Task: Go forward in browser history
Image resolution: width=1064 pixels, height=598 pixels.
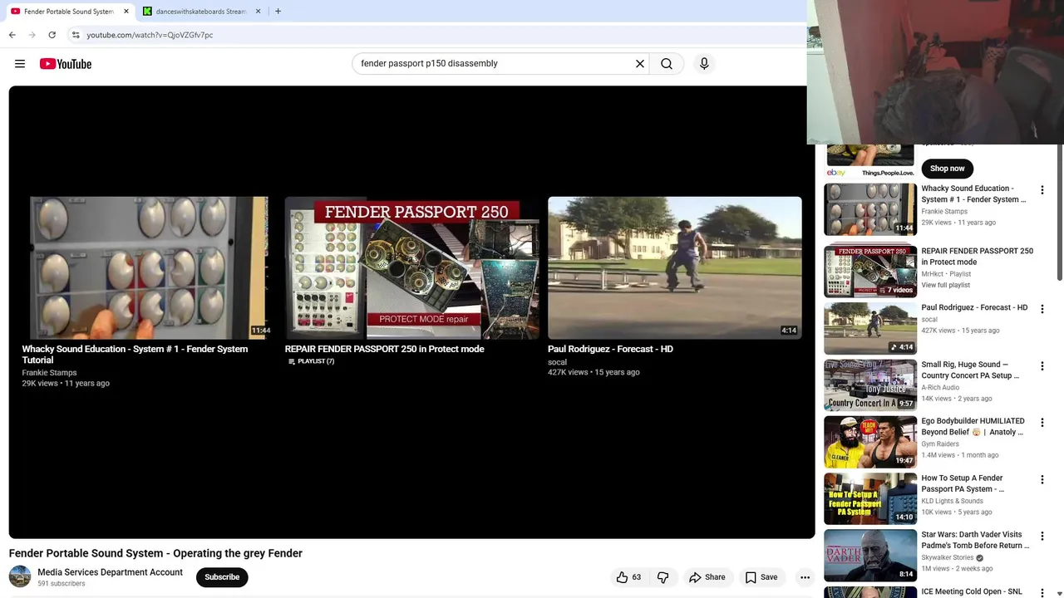Action: (32, 35)
